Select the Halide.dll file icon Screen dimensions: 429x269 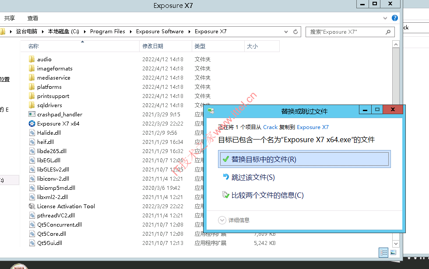32,133
